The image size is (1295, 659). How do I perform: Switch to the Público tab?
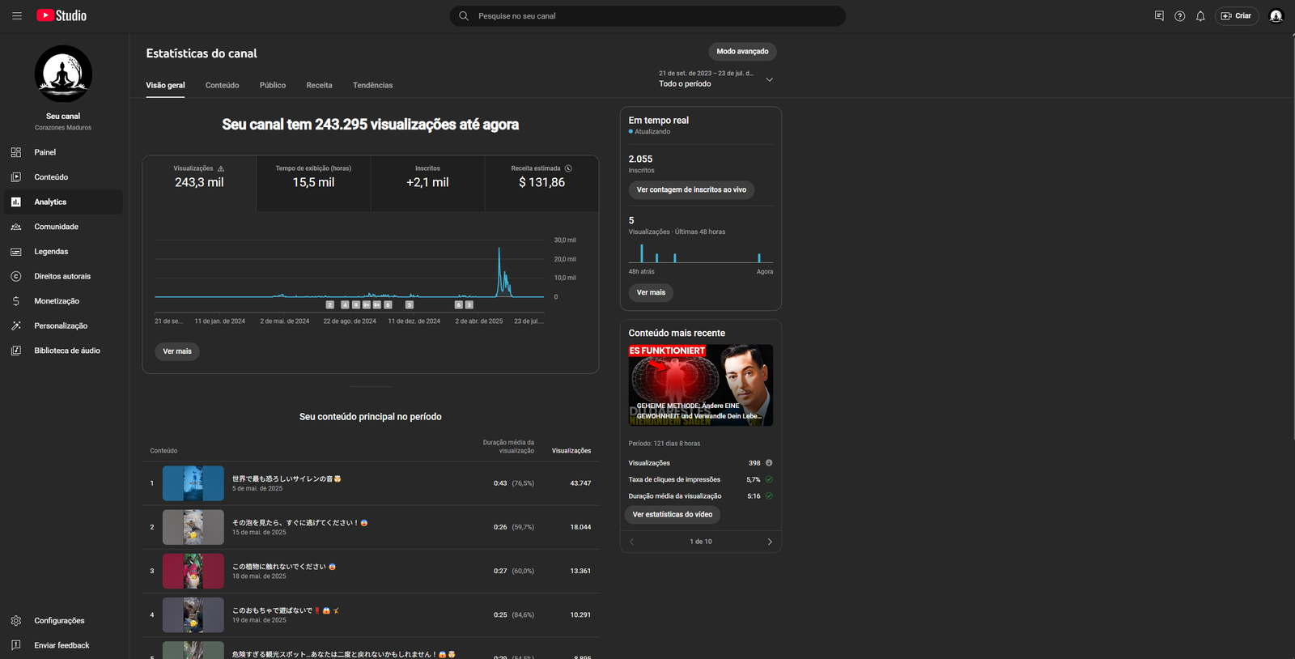(273, 85)
